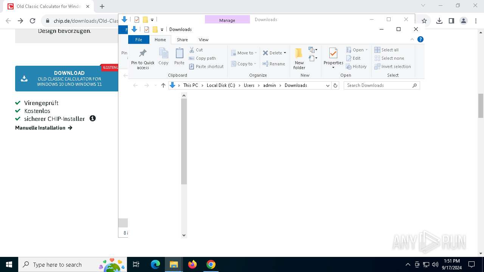Screen dimensions: 484x272
Task: Switch to the View ribbon tab
Action: [x=203, y=40]
